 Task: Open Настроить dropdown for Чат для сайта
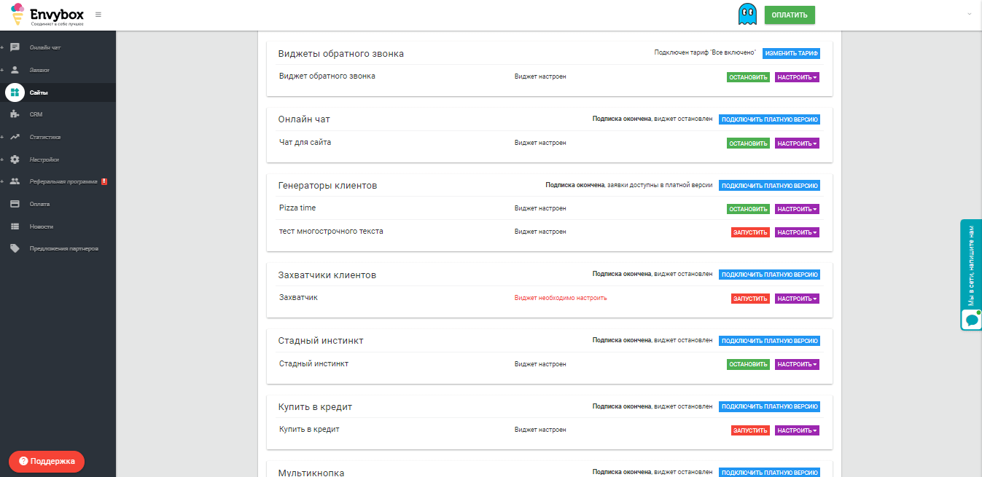point(797,143)
